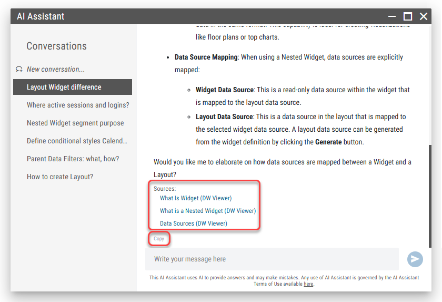
Task: Open 'Parent Data Filters: what, how?' conversation
Action: (x=73, y=159)
